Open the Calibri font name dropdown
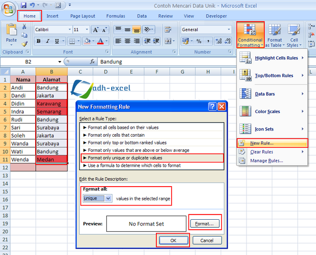 pos(70,29)
